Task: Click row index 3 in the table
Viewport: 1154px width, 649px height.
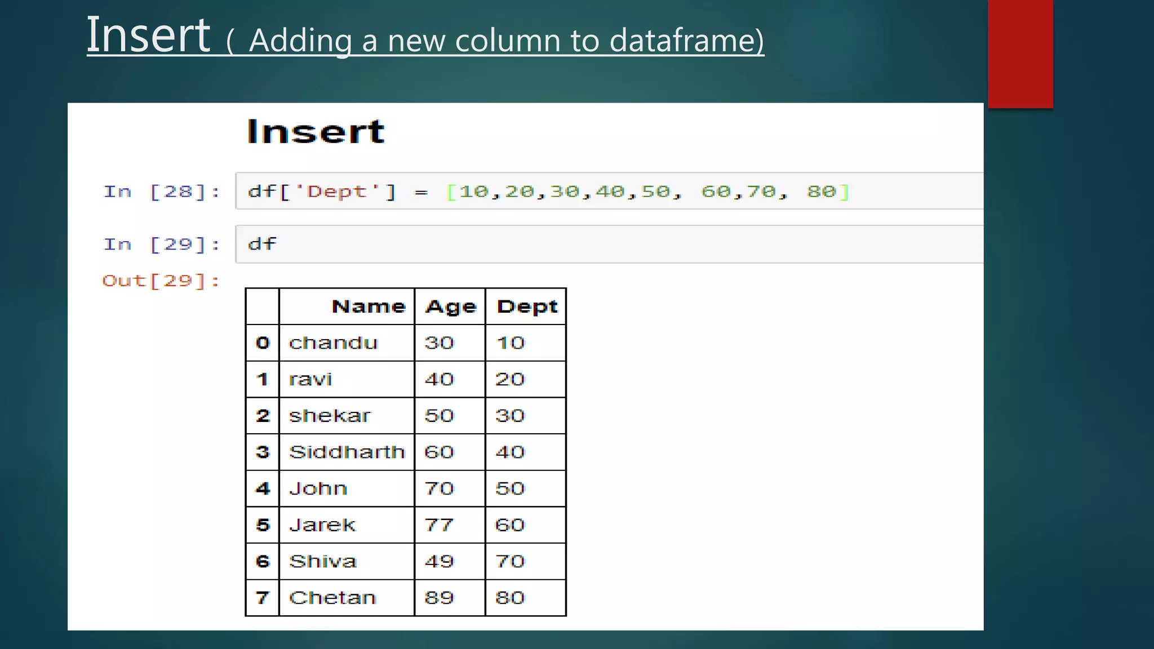Action: coord(263,452)
